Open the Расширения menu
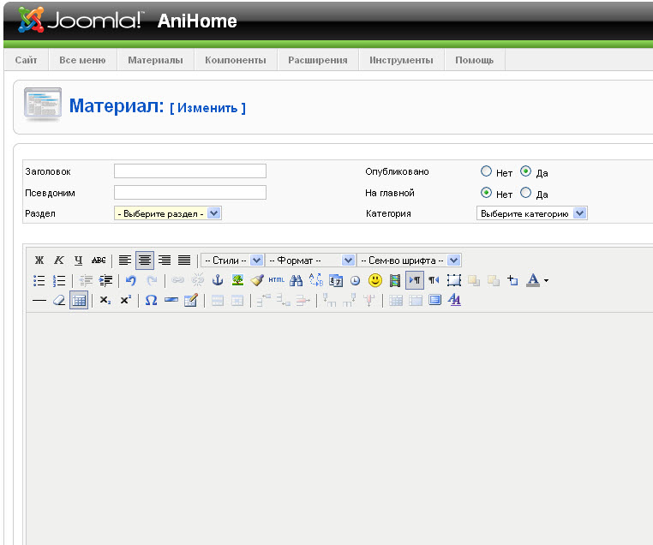Image resolution: width=653 pixels, height=545 pixels. (x=317, y=60)
